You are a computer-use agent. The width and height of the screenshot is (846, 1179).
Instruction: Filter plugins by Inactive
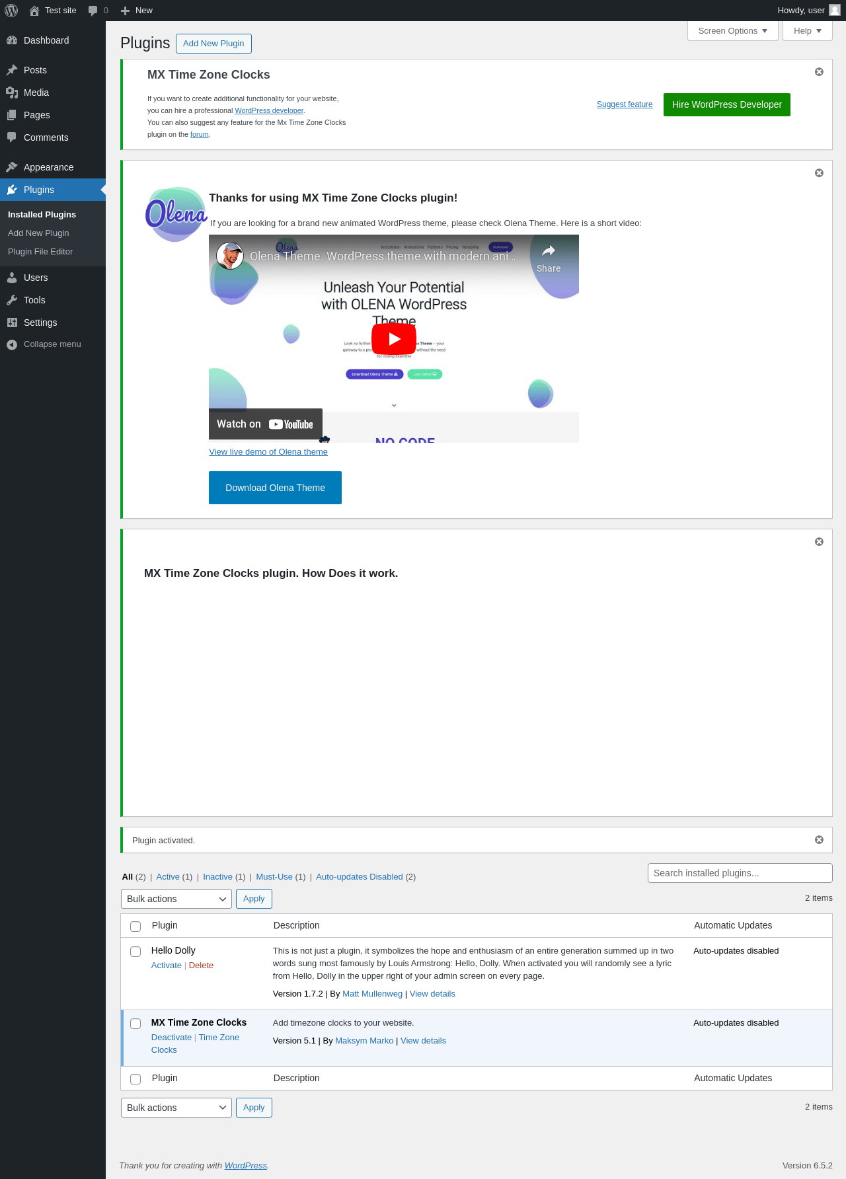(217, 877)
